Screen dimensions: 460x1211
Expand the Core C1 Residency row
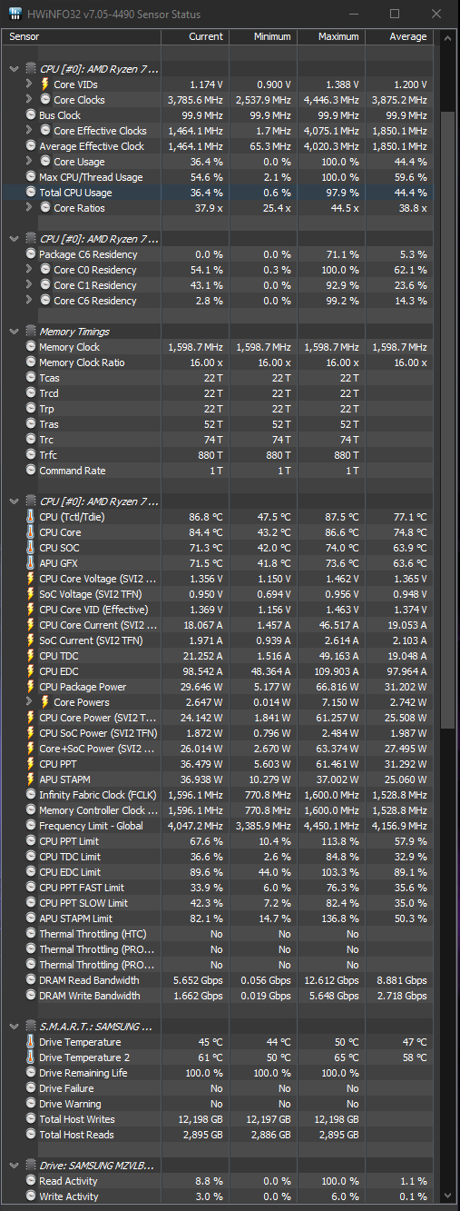point(31,285)
